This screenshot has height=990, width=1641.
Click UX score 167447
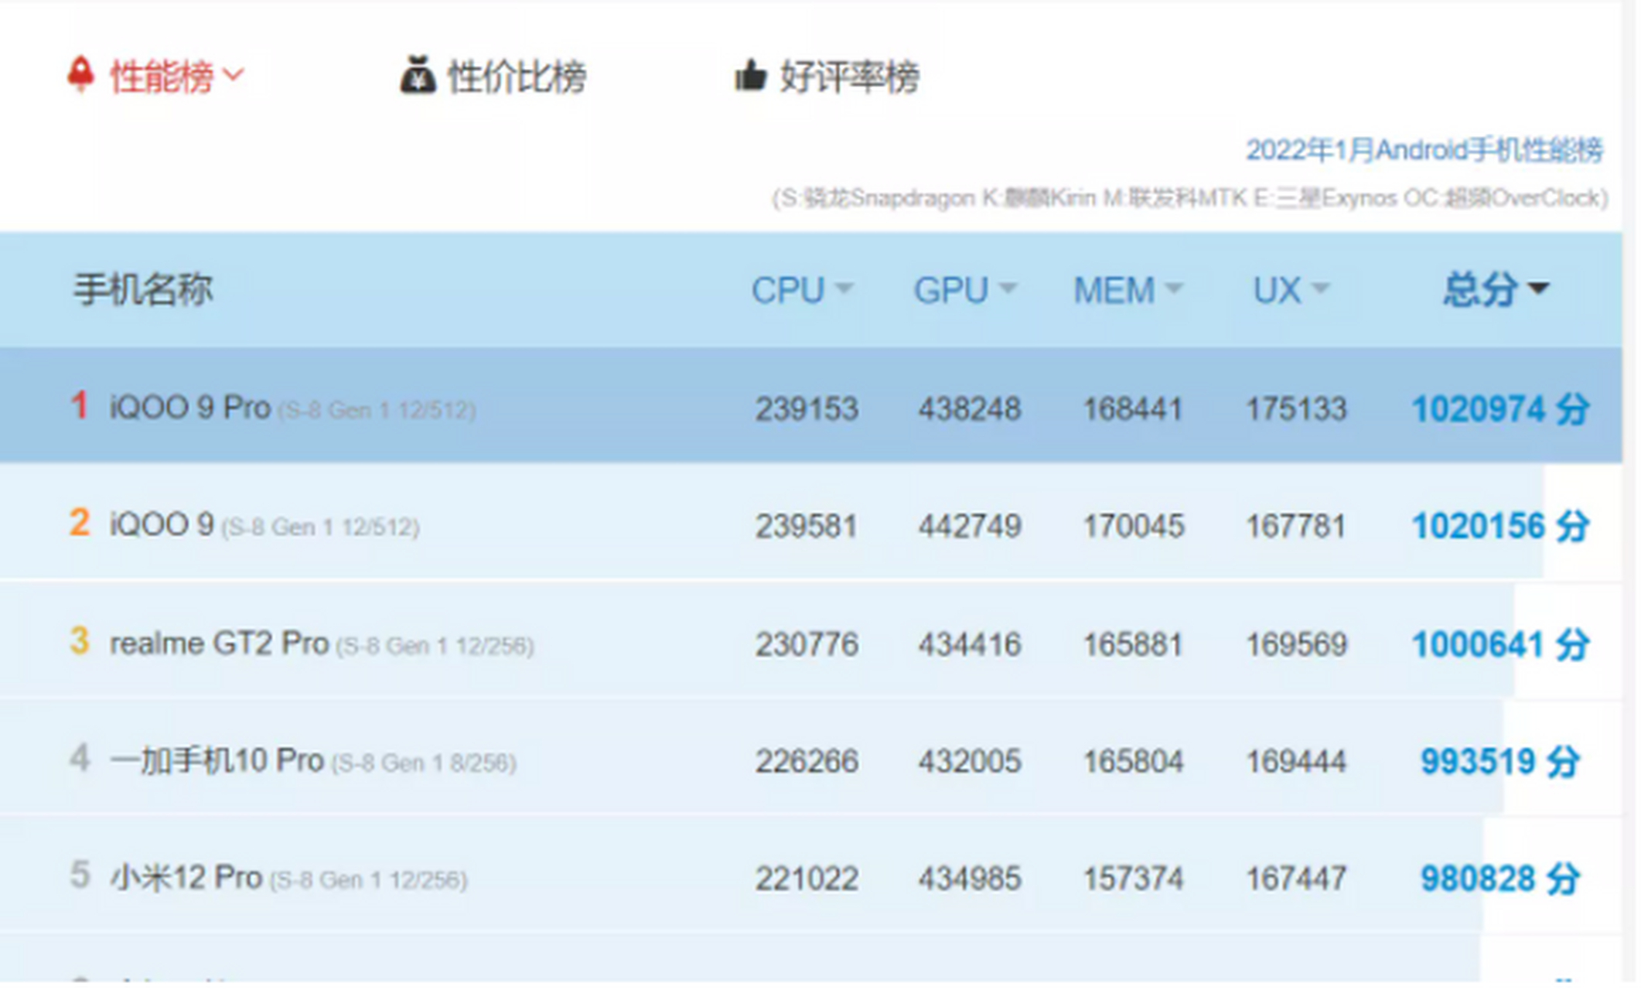(1296, 879)
